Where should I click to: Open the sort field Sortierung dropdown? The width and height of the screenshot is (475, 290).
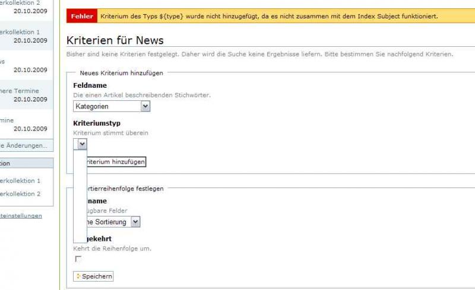click(x=135, y=222)
